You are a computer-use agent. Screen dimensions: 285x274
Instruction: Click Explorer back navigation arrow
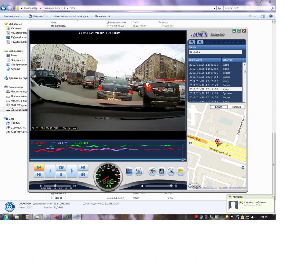tap(3, 8)
